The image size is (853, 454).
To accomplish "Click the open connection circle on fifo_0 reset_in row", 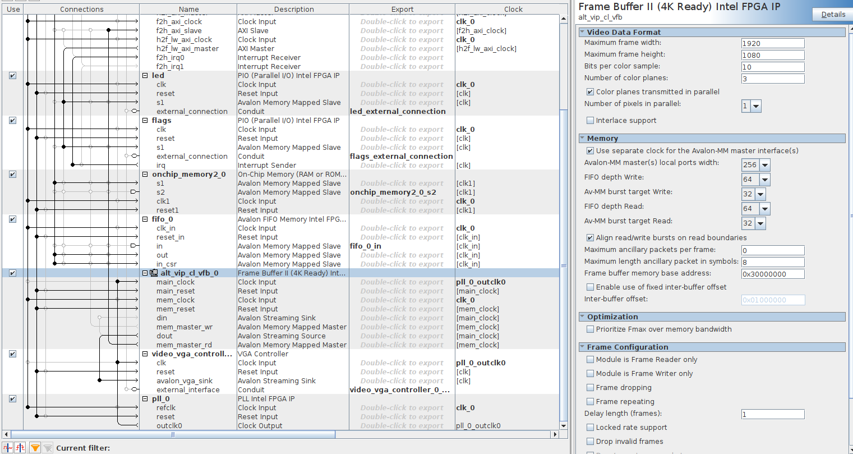I will coord(45,236).
